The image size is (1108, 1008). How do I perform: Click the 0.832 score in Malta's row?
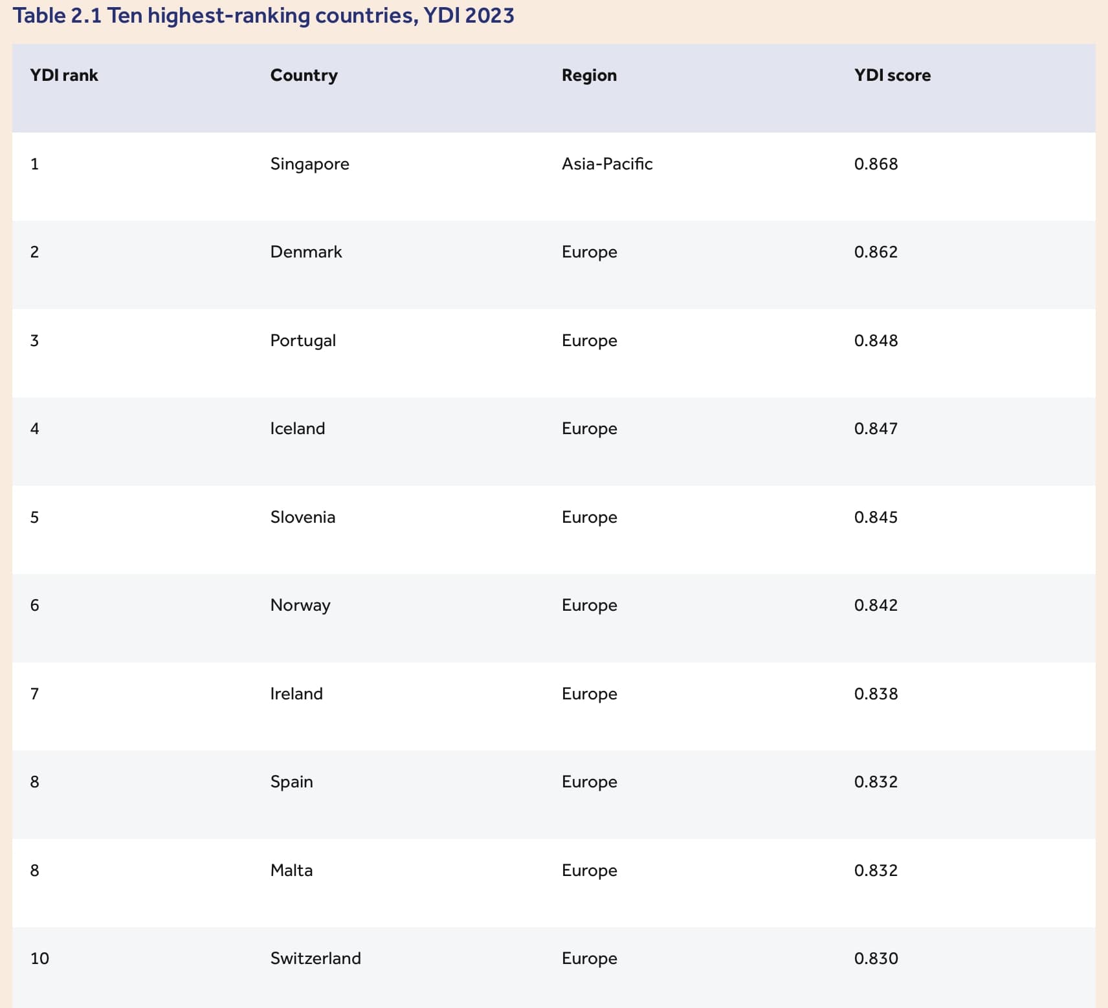876,870
